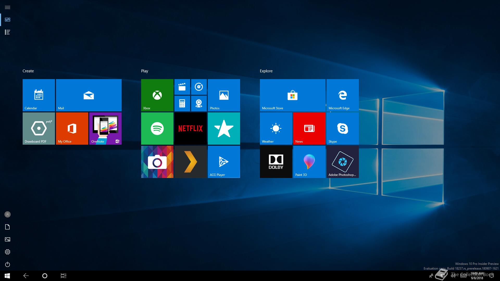This screenshot has width=500, height=281.
Task: Open the Camera webcam small tile
Action: coord(199,104)
